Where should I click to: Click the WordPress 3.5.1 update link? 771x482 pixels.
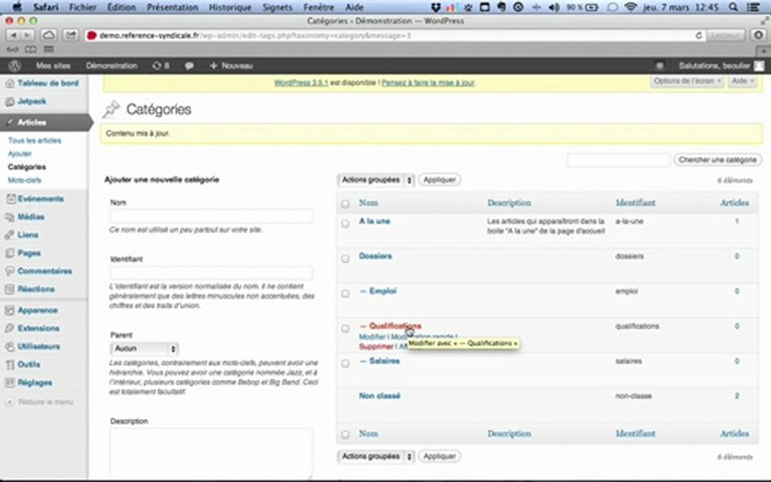coord(301,82)
